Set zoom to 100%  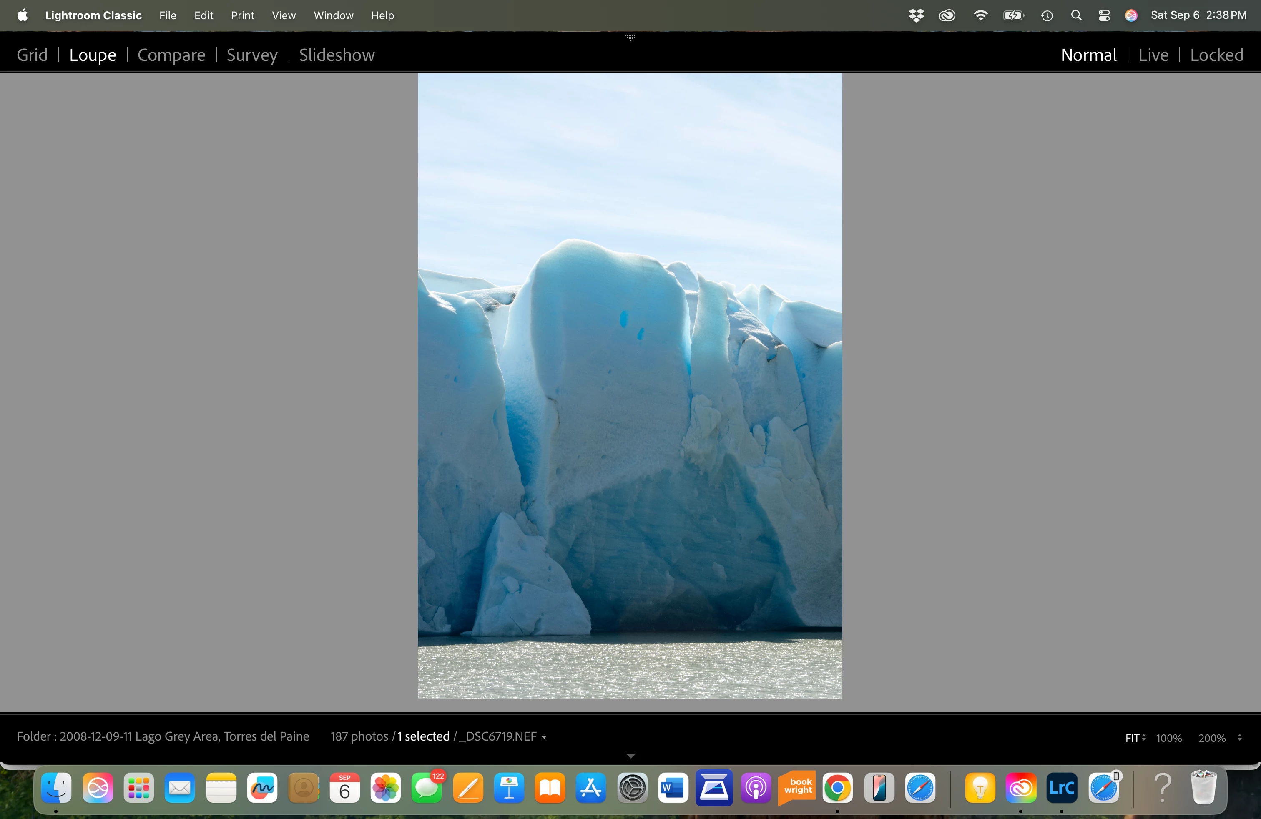(1169, 738)
